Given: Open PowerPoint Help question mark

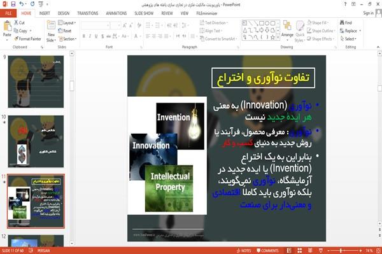Looking at the screenshot, I should coord(345,4).
